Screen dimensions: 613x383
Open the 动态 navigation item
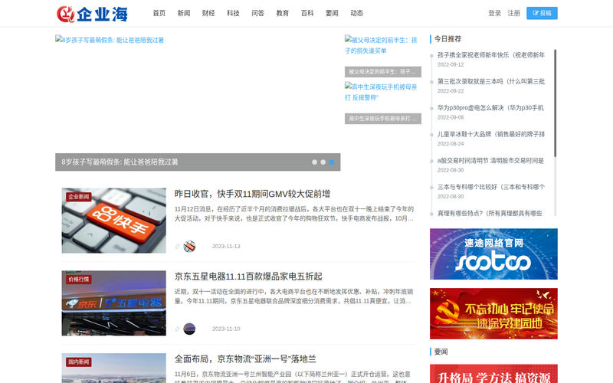point(356,13)
